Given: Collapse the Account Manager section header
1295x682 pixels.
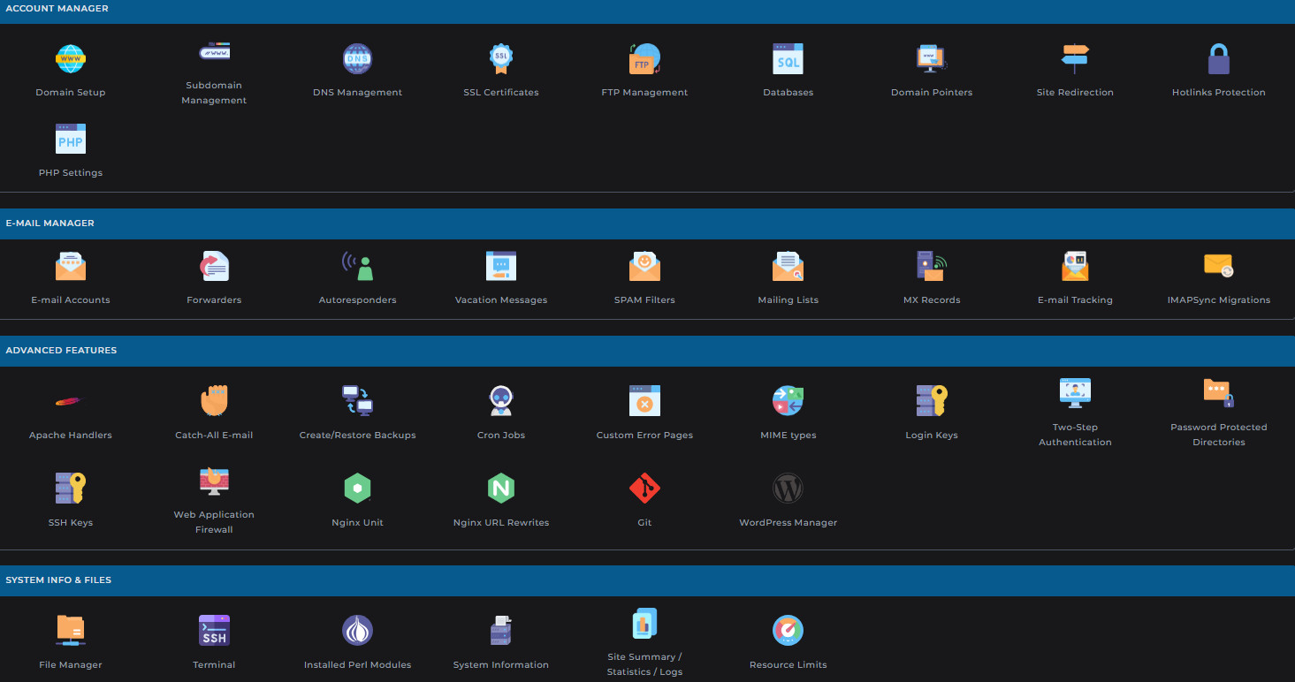Looking at the screenshot, I should coord(647,9).
